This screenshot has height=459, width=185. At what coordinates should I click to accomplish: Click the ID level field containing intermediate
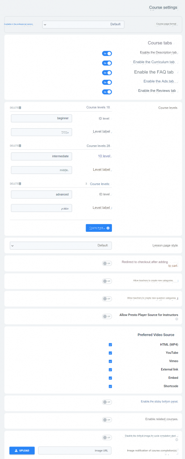(42, 156)
